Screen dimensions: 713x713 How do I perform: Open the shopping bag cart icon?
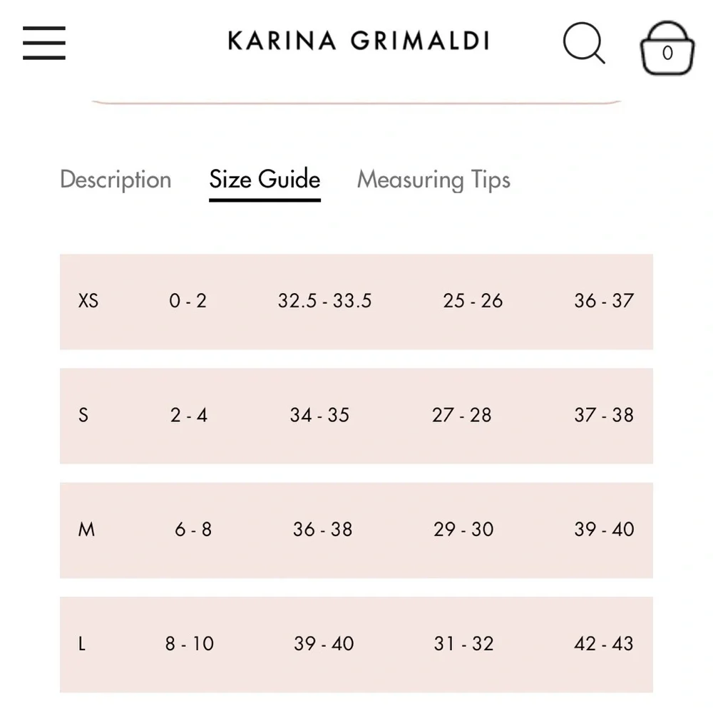(667, 48)
